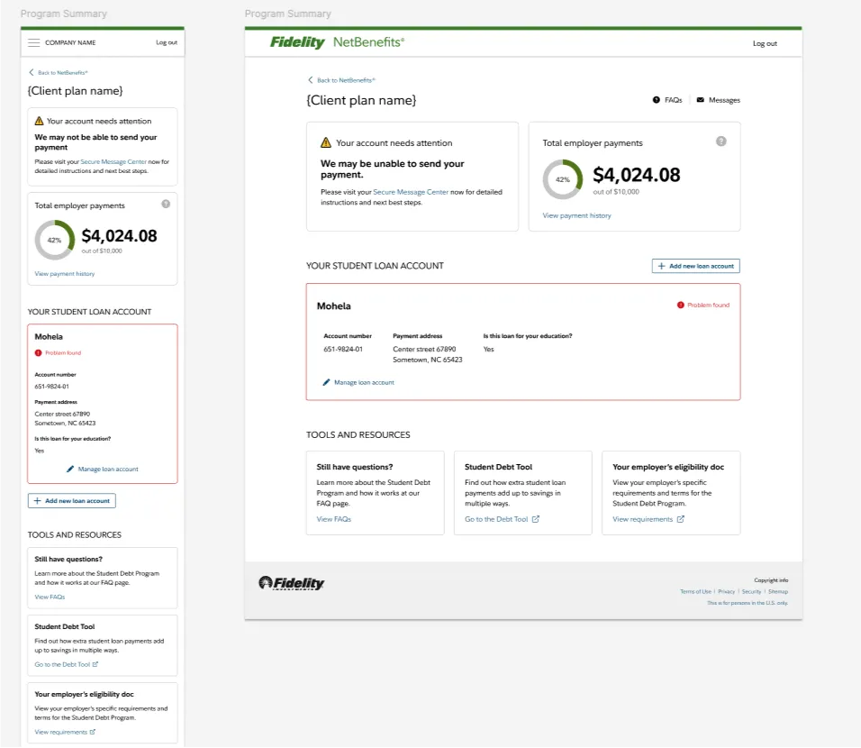The image size is (861, 748).
Task: Click the warning triangle icon in desktop alert
Action: [x=326, y=143]
